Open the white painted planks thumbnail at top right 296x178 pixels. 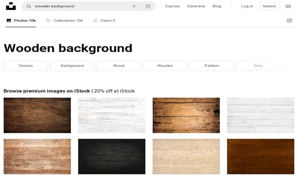pyautogui.click(x=260, y=115)
